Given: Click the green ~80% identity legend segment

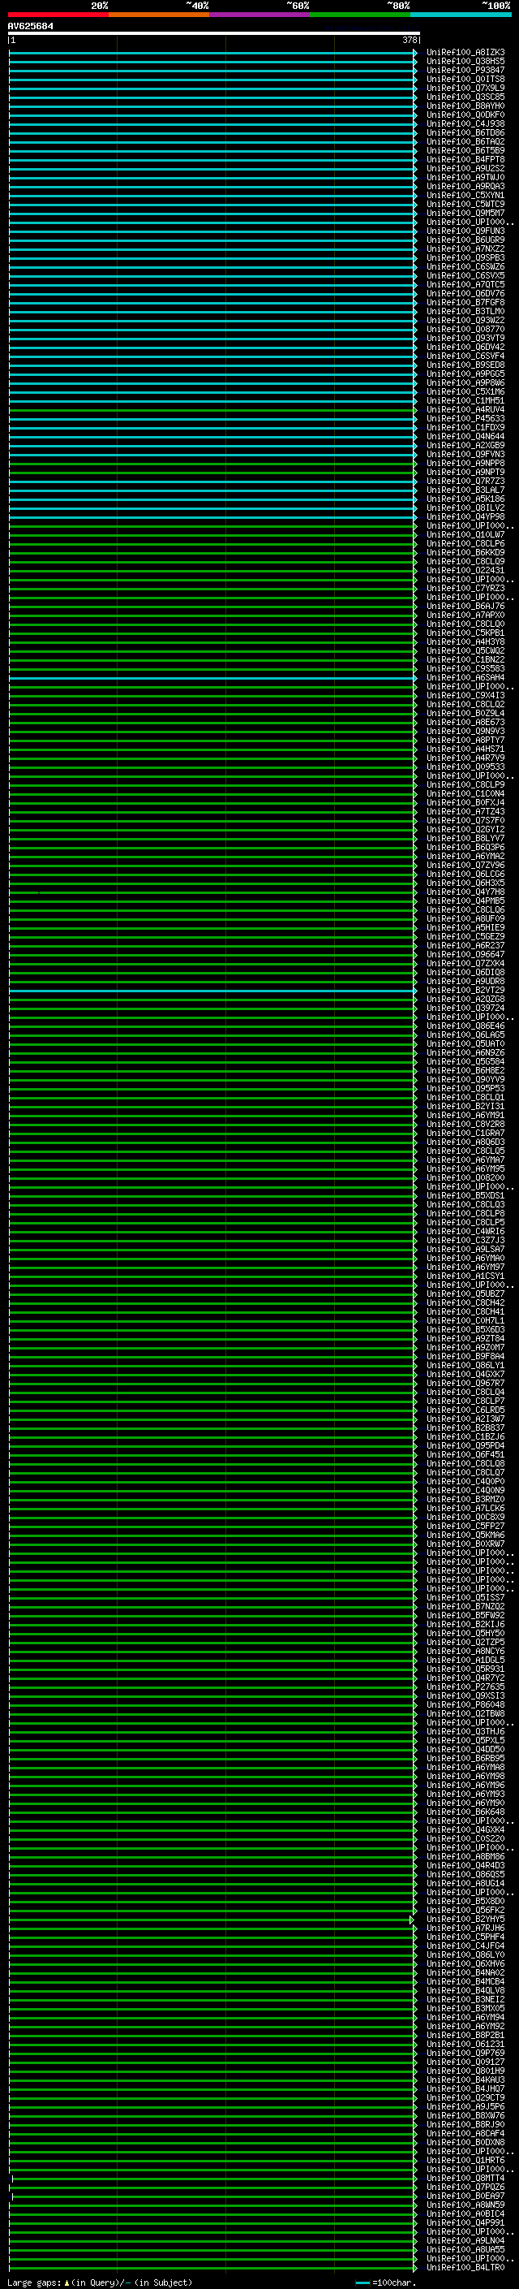Looking at the screenshot, I should click(x=360, y=15).
